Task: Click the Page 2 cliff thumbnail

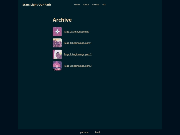Action: click(x=57, y=54)
